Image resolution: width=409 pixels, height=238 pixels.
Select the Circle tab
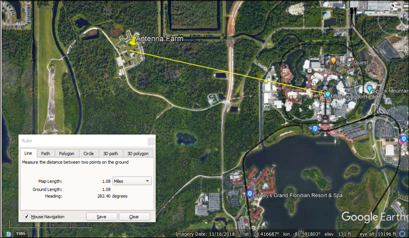click(x=89, y=154)
